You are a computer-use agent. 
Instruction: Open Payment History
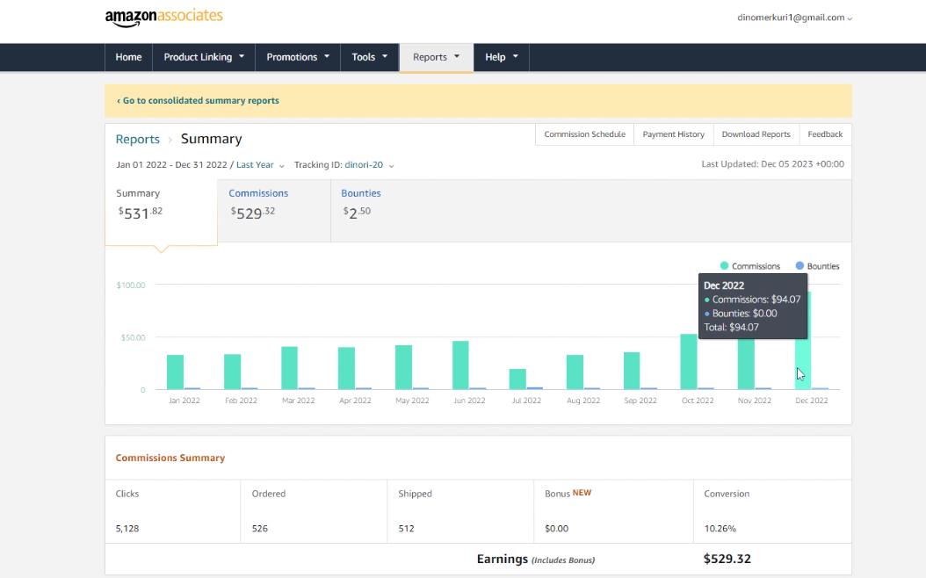[x=673, y=134]
